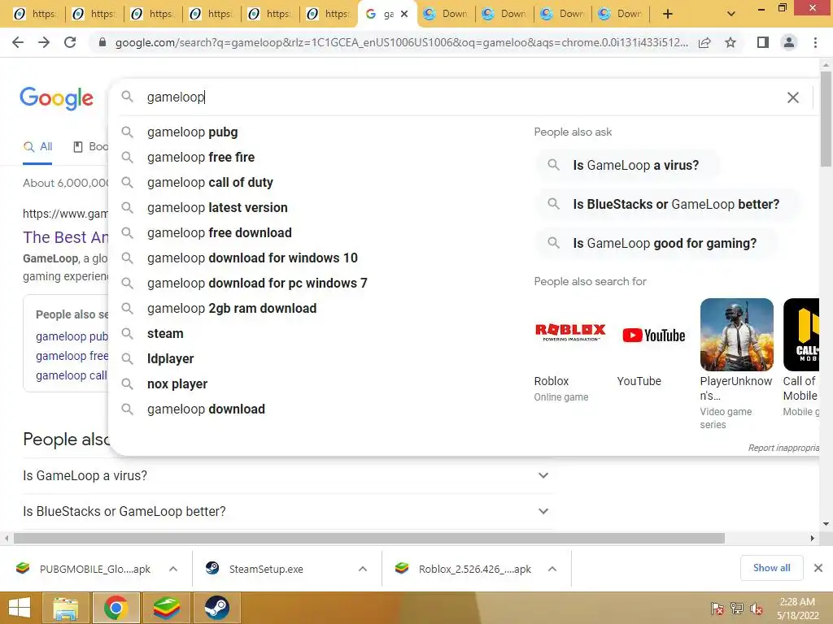Open Chrome from the taskbar

coord(116,608)
